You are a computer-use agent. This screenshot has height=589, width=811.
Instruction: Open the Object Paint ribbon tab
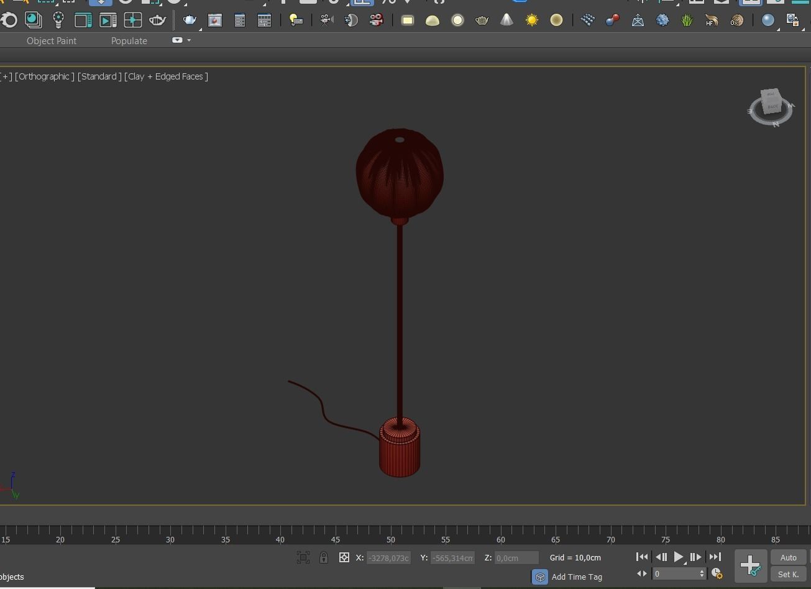(x=52, y=40)
